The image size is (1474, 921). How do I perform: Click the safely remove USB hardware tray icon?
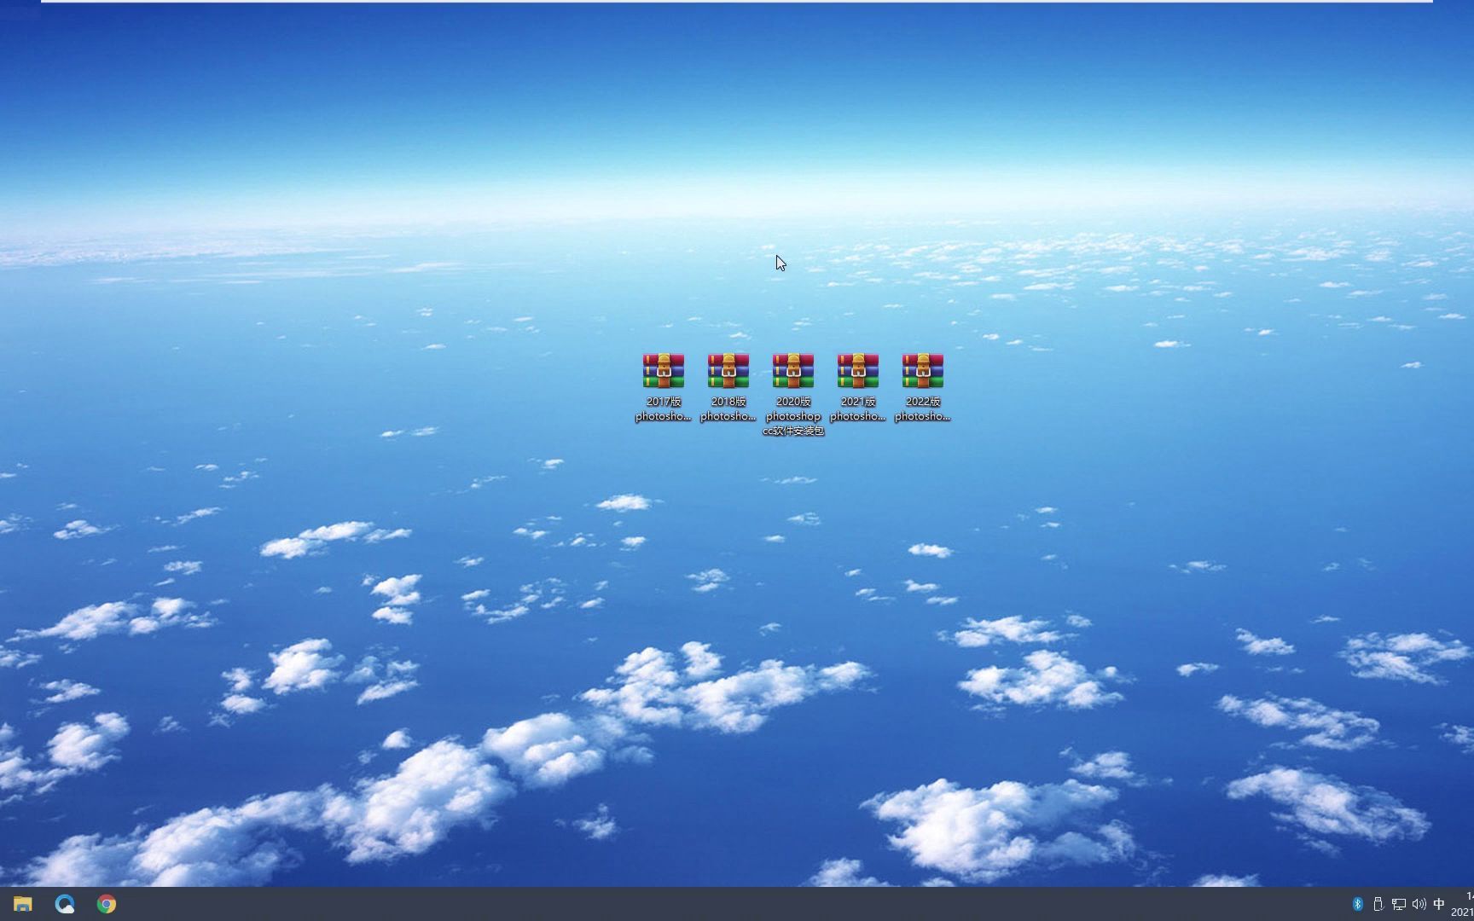pos(1379,903)
